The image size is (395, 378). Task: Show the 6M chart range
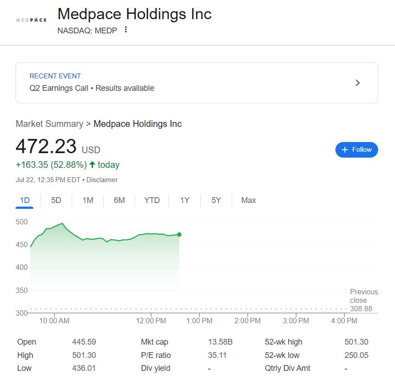click(x=119, y=200)
